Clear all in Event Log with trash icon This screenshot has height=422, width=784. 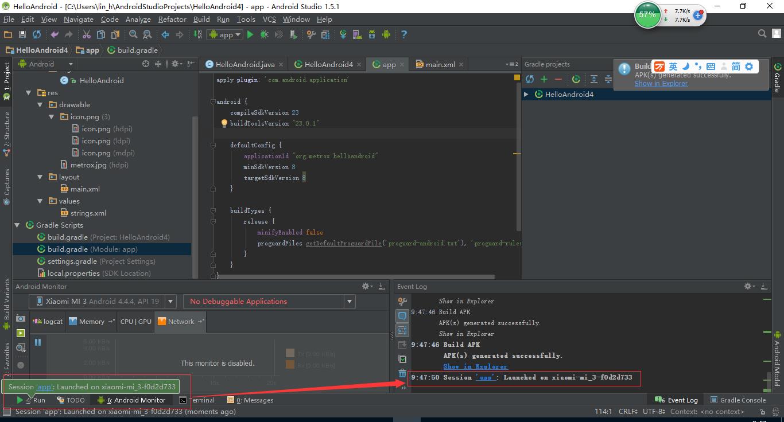(x=402, y=373)
